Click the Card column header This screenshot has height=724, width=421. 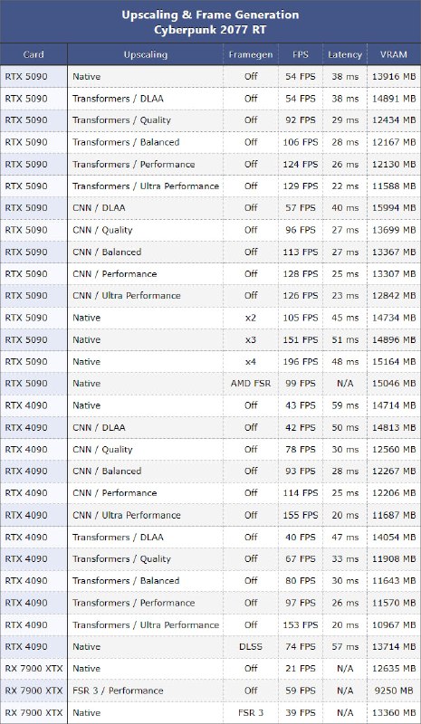33,54
